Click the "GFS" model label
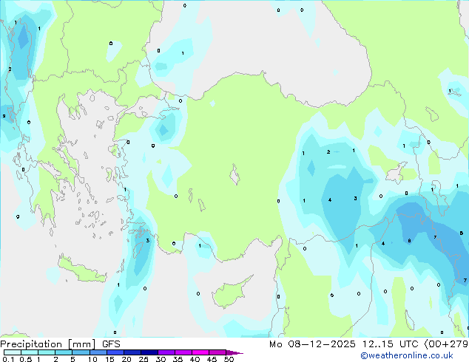 pyautogui.click(x=111, y=344)
